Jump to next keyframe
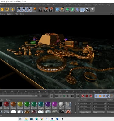 pyautogui.click(x=72, y=96)
